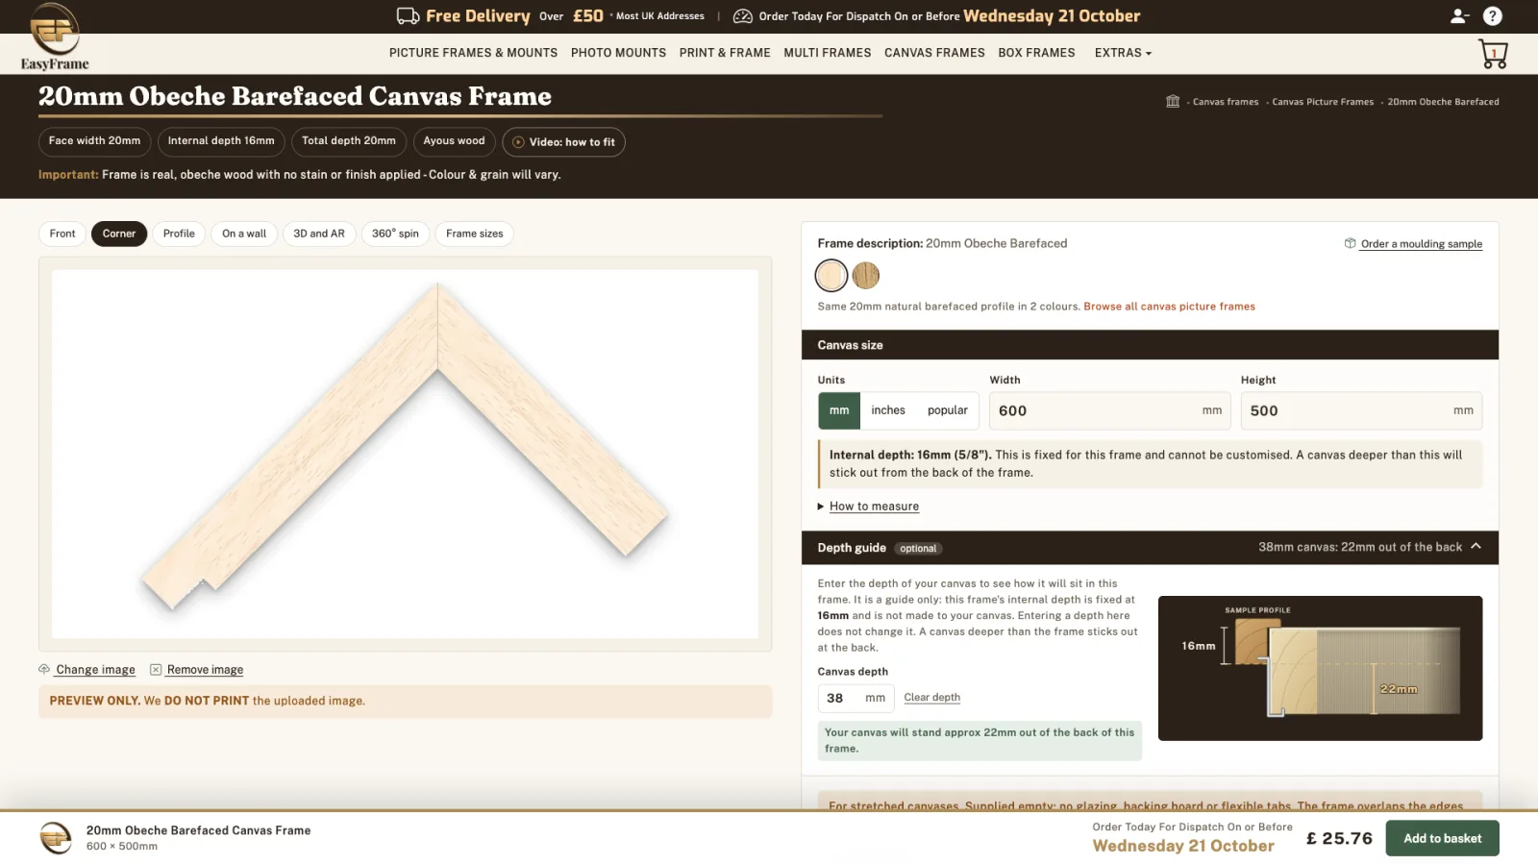Image resolution: width=1538 pixels, height=865 pixels.
Task: Click the Remove image cross icon
Action: pos(156,669)
